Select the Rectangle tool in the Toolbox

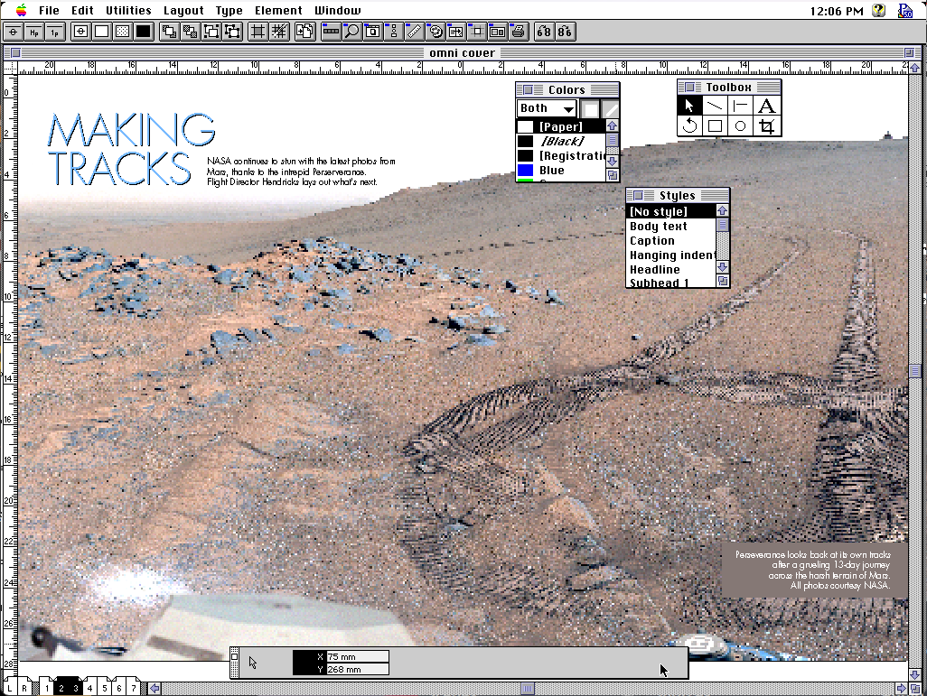(714, 125)
